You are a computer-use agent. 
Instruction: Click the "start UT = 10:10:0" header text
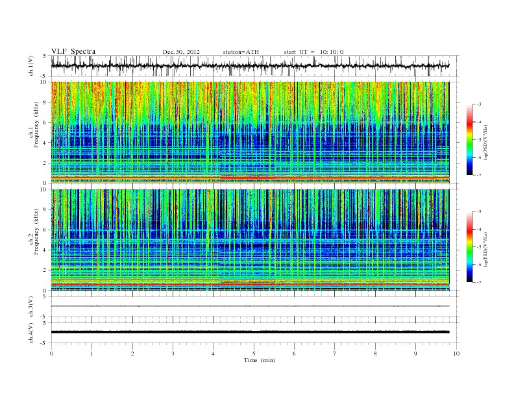pyautogui.click(x=313, y=52)
